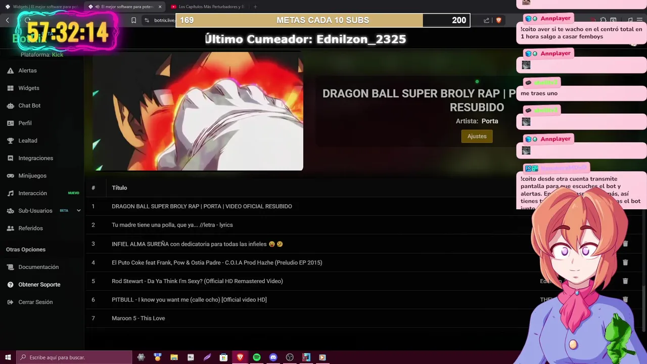This screenshot has height=364, width=647.
Task: Click the browser back arrow
Action: 8,20
